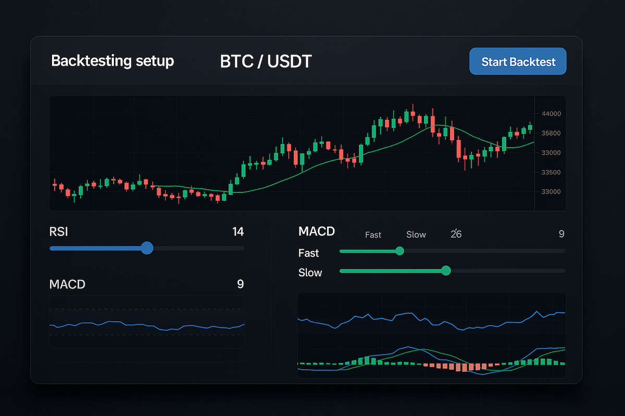This screenshot has height=416, width=625.
Task: Click the MACD Slow slider handle
Action: [x=446, y=270]
